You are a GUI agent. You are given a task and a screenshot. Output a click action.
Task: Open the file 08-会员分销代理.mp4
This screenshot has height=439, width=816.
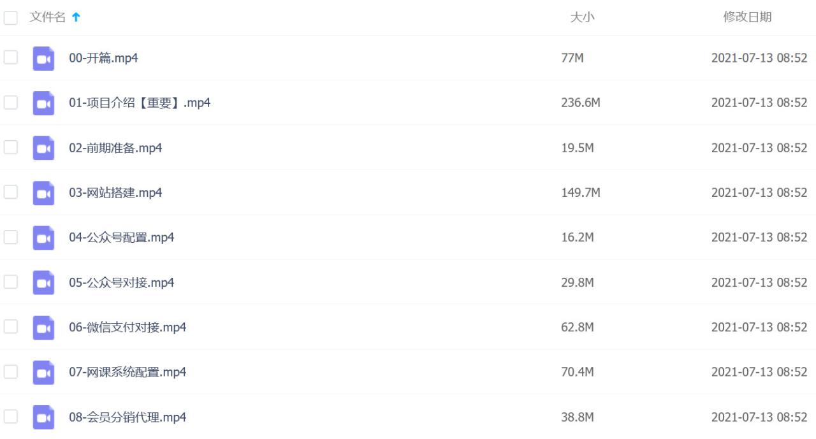pyautogui.click(x=127, y=417)
